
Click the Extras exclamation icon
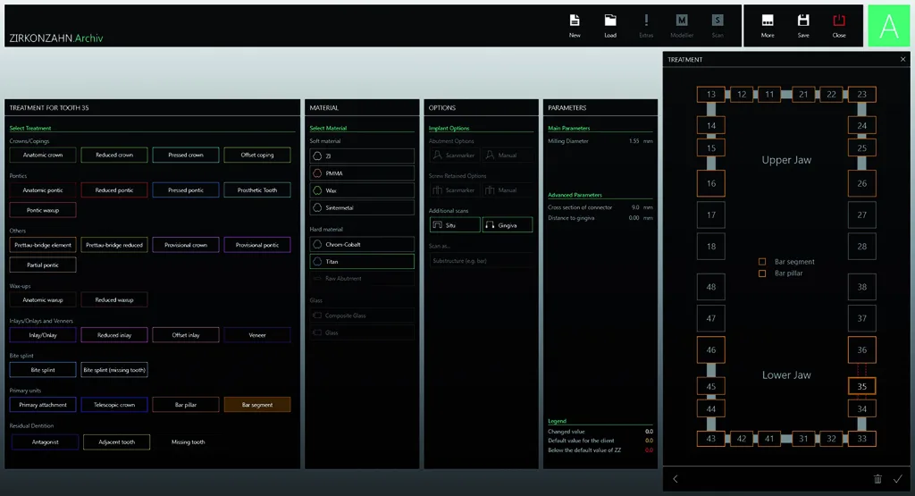(x=646, y=21)
